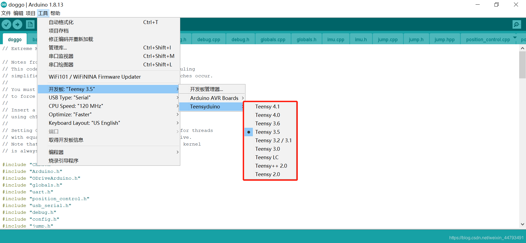Open 管理库... from the menu
Screen dimensions: 526x243
click(x=109, y=48)
